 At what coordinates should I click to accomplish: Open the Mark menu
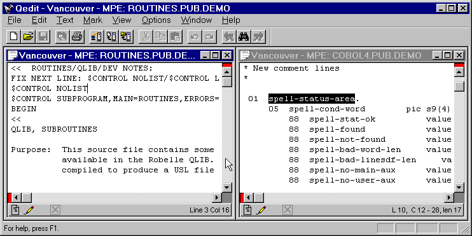pos(93,20)
